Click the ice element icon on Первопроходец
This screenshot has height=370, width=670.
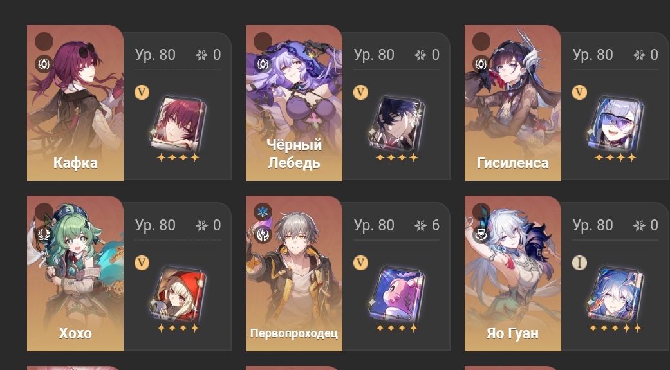click(263, 212)
